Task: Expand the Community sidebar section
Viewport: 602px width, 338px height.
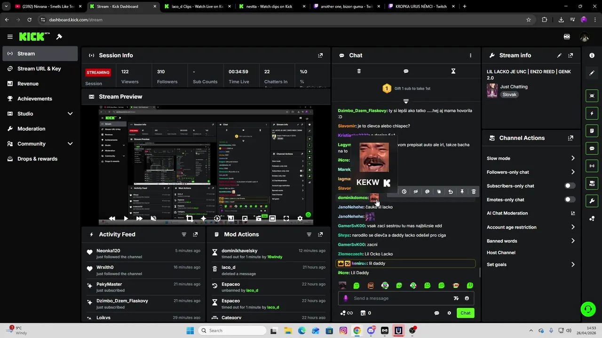Action: [70, 144]
